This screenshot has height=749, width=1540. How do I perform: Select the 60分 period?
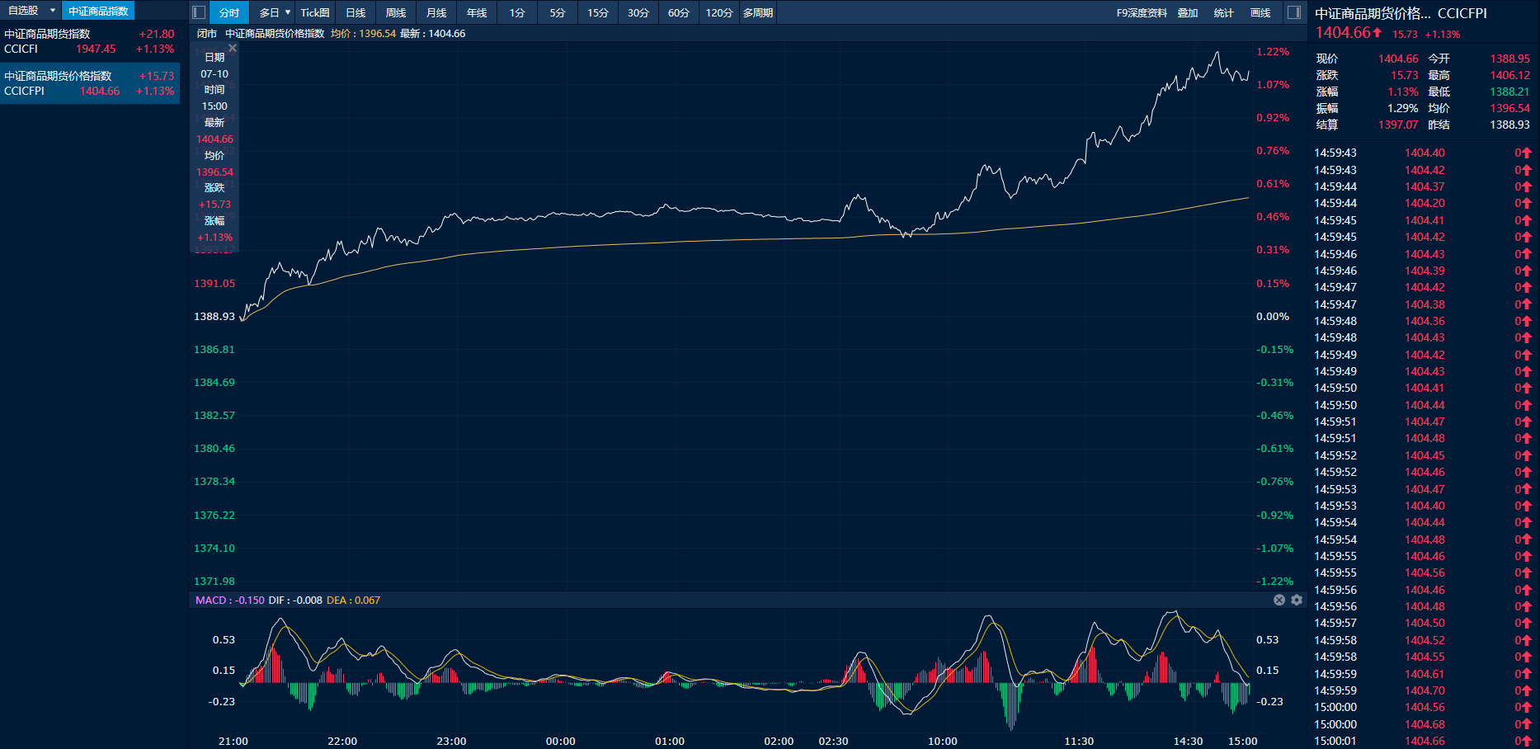coord(679,12)
